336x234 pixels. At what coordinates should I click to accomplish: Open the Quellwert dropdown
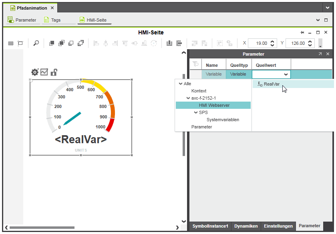coord(286,74)
